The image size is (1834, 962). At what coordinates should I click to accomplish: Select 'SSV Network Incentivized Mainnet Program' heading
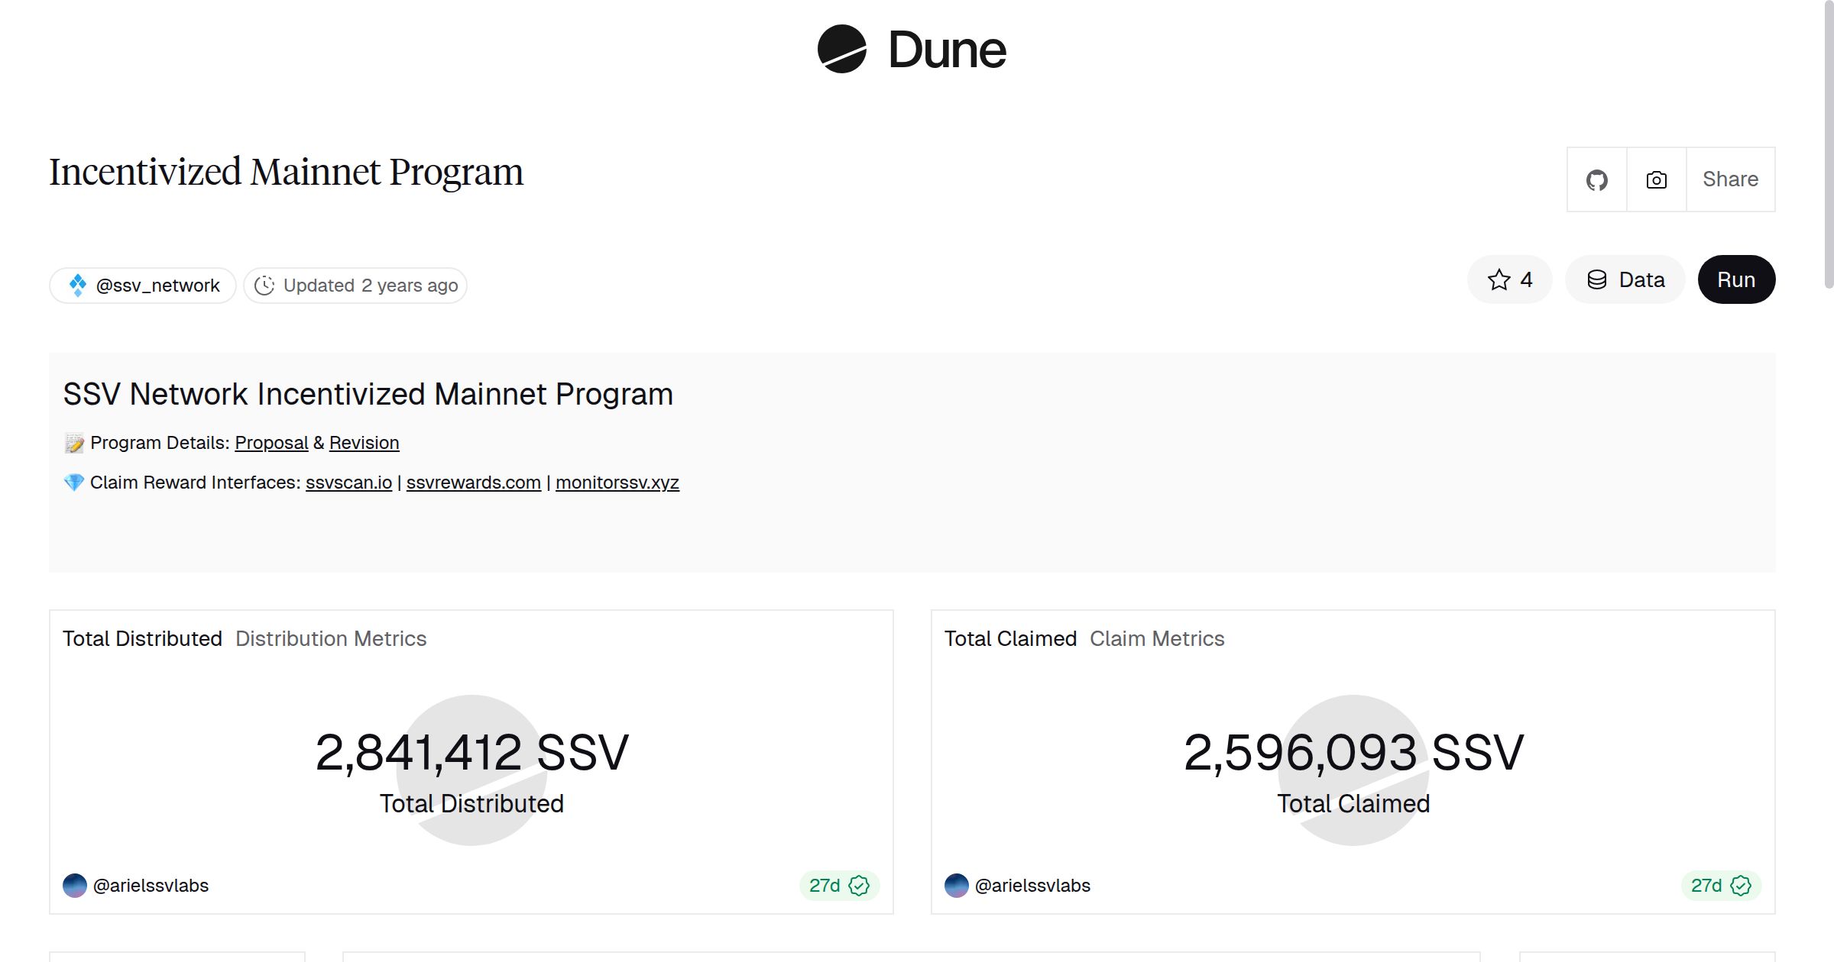coord(368,395)
